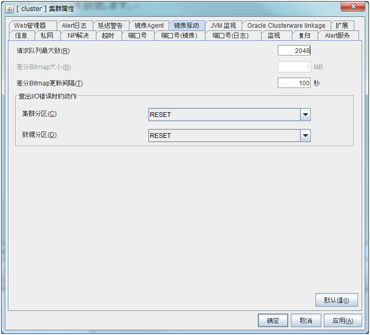This screenshot has height=335, width=370.
Task: Close the cluster properties dialog
Action: coord(353,7)
